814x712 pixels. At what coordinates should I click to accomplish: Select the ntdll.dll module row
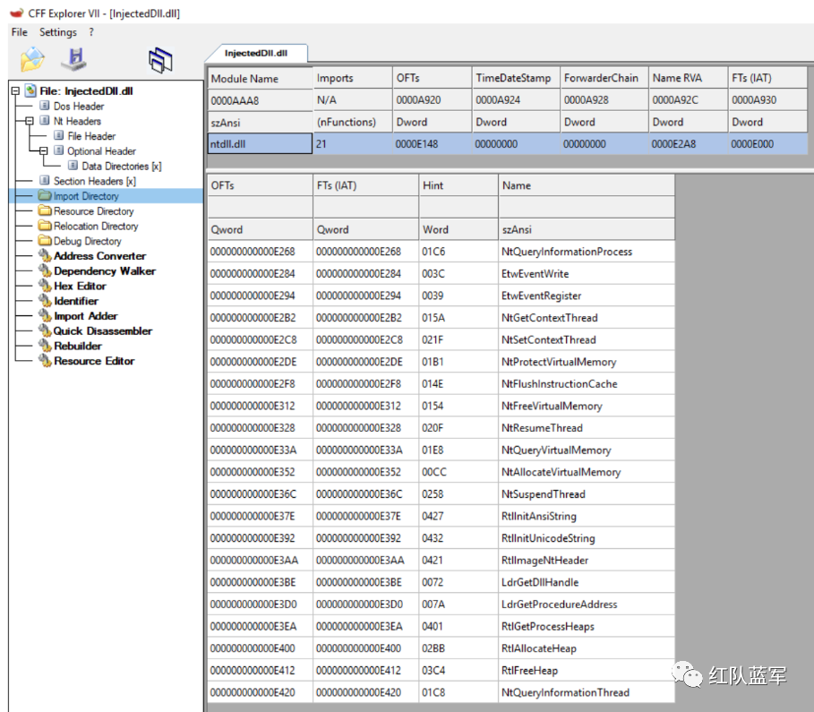point(507,144)
